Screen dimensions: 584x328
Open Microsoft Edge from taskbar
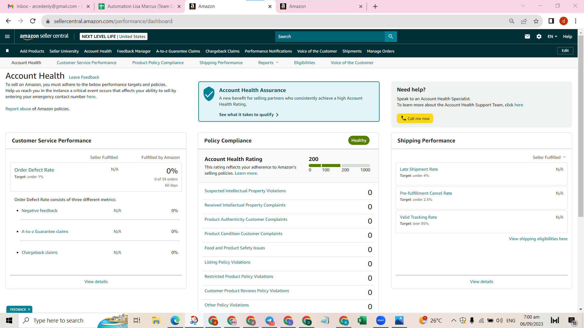[x=175, y=320]
